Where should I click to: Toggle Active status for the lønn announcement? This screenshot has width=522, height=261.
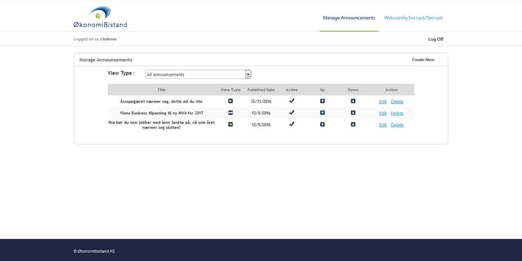(x=291, y=124)
